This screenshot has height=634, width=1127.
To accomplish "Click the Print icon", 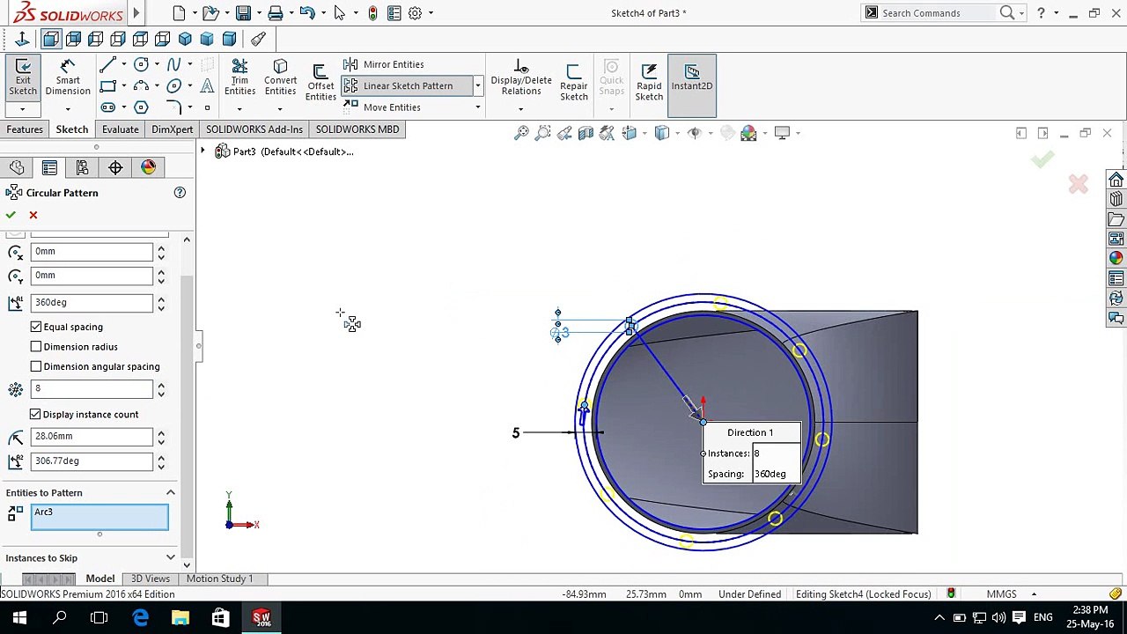I will click(x=276, y=13).
